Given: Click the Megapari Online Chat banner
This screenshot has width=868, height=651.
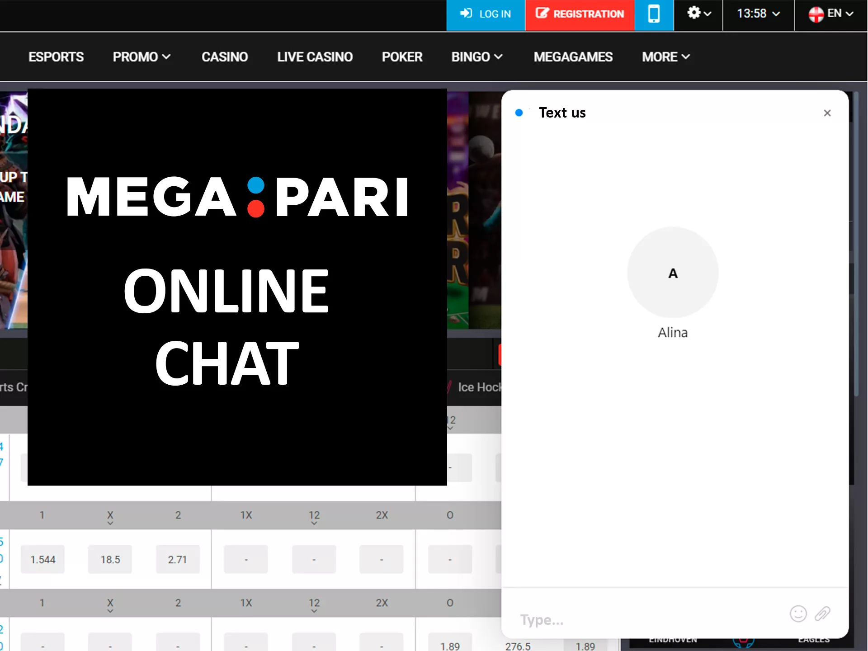Looking at the screenshot, I should [237, 287].
